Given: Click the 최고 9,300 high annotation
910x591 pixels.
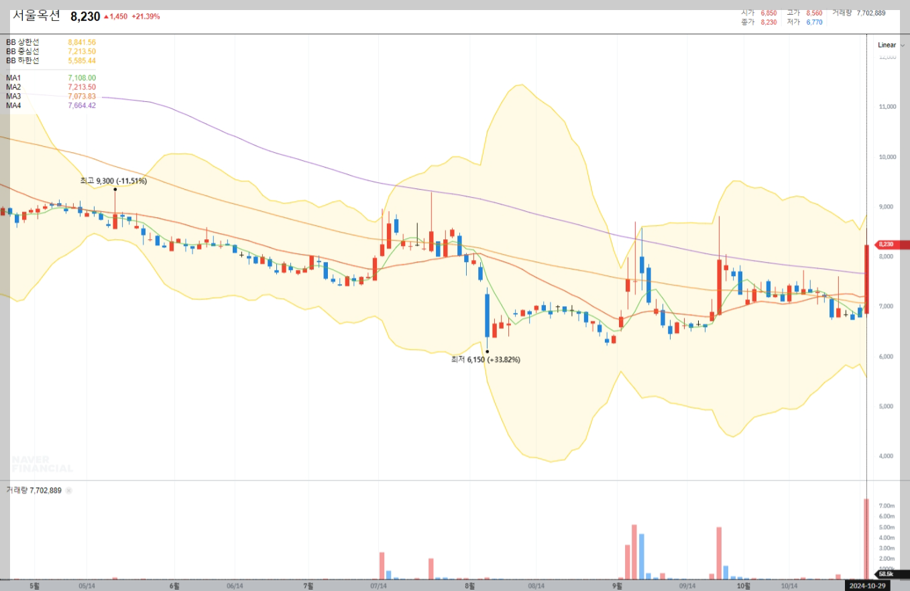Looking at the screenshot, I should point(113,181).
